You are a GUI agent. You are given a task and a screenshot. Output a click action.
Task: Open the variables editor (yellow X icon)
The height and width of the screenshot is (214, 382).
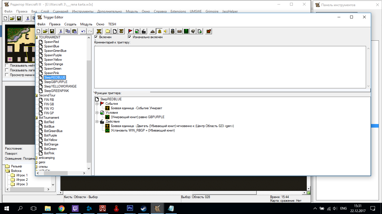pos(99,31)
